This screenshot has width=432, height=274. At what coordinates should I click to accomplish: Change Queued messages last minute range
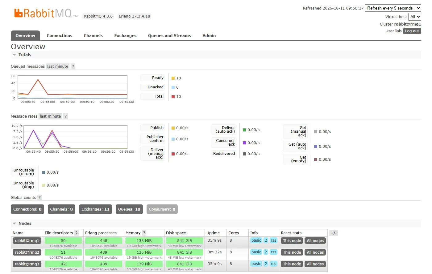click(58, 66)
